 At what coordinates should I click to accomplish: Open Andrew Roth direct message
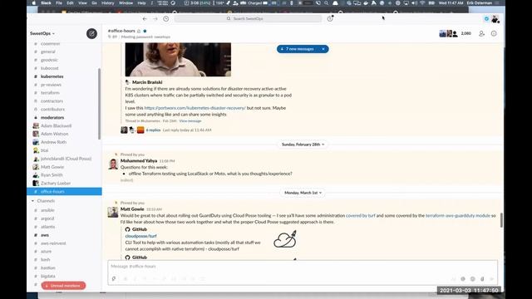click(53, 142)
